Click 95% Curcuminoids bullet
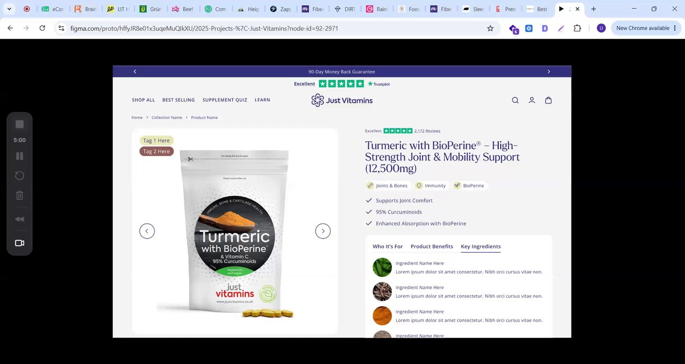Image resolution: width=685 pixels, height=364 pixels. click(399, 212)
